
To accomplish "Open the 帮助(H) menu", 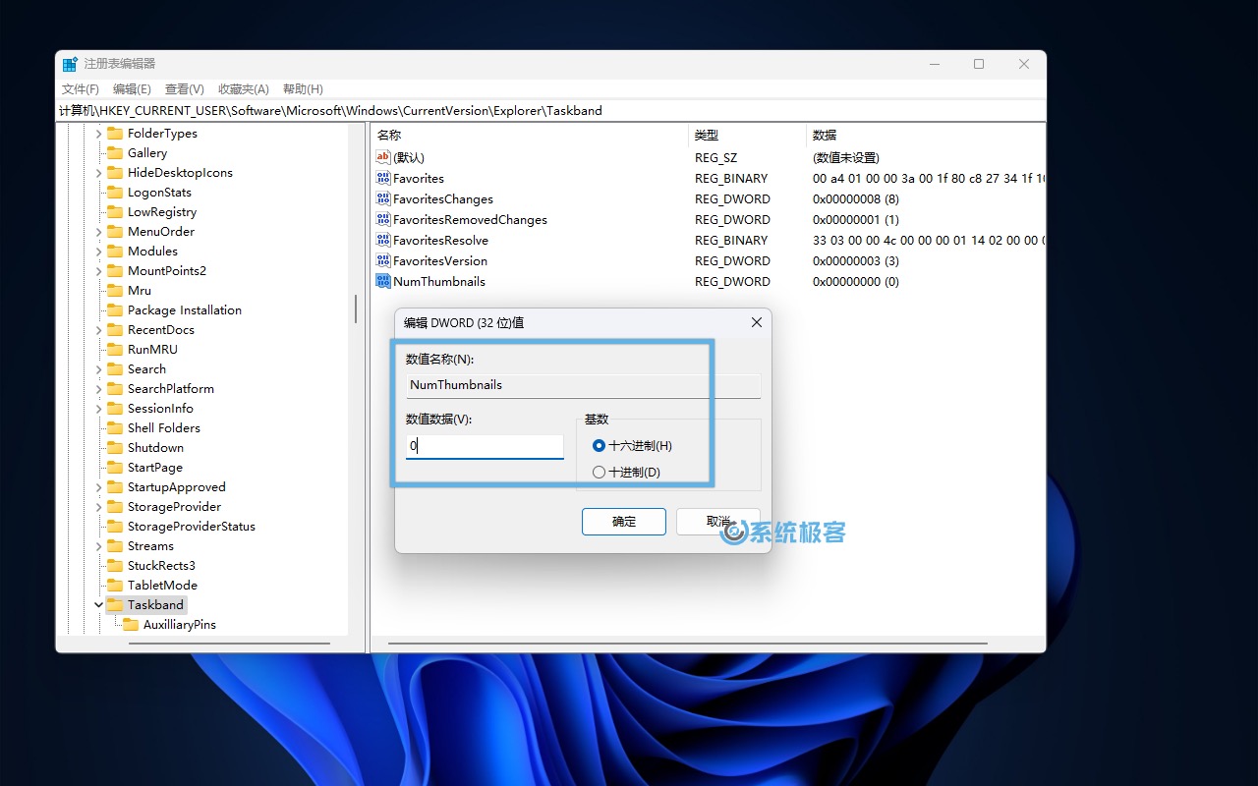I will (x=303, y=89).
